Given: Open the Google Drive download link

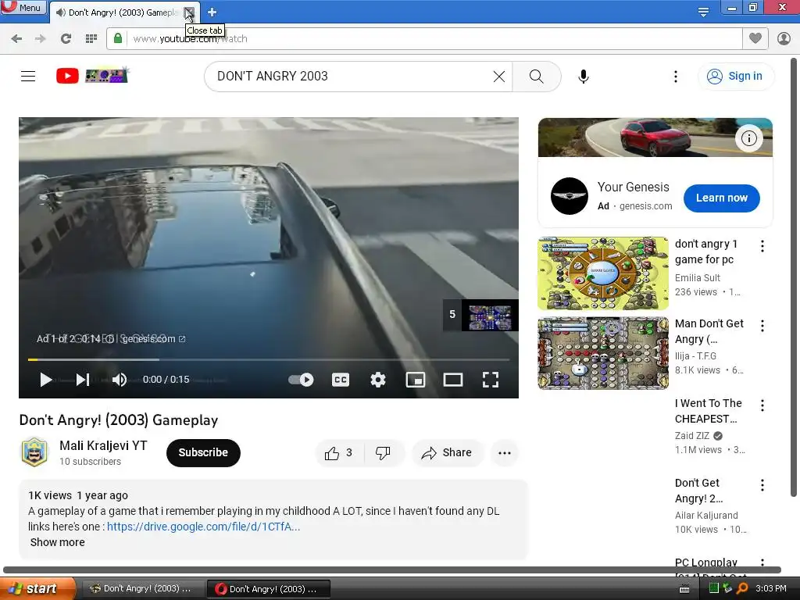Looking at the screenshot, I should tap(204, 527).
